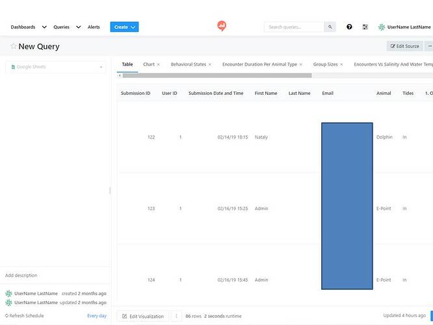Sort by Email column header

328,94
